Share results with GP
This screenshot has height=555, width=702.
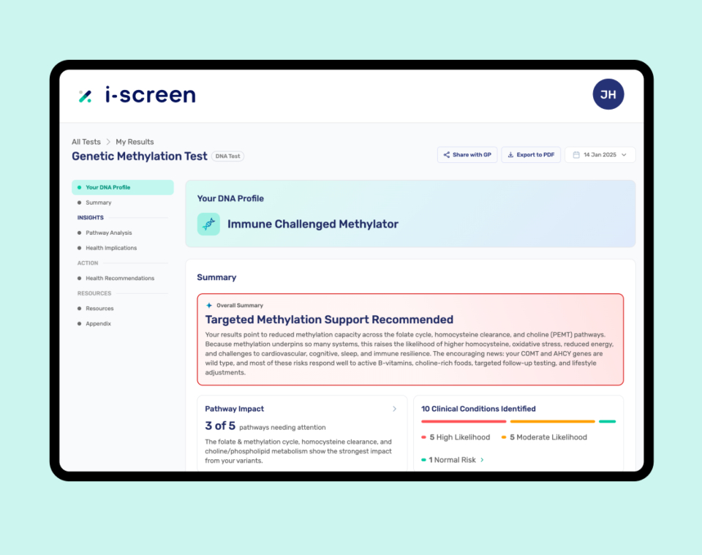467,155
